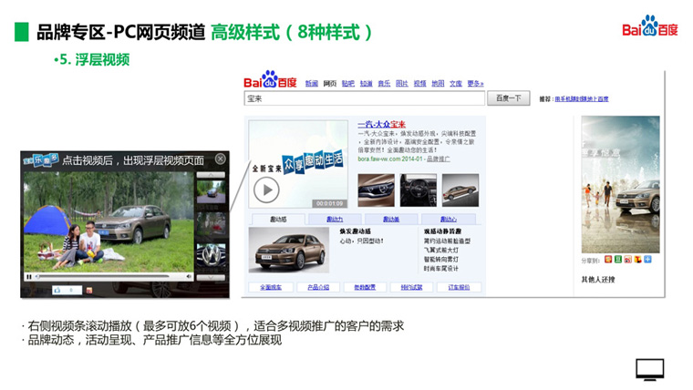Click the 参数配置 button
This screenshot has width=693, height=390.
coord(365,287)
